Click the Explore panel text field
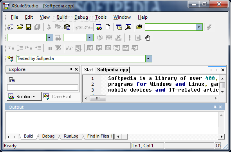Screen dimensions: 231x152 point(43,88)
